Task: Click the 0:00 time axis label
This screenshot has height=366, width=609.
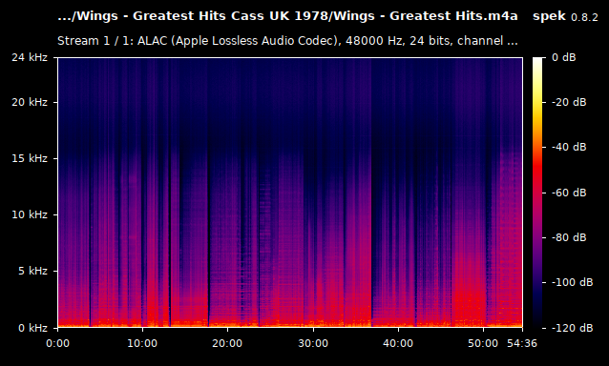Action: point(57,343)
